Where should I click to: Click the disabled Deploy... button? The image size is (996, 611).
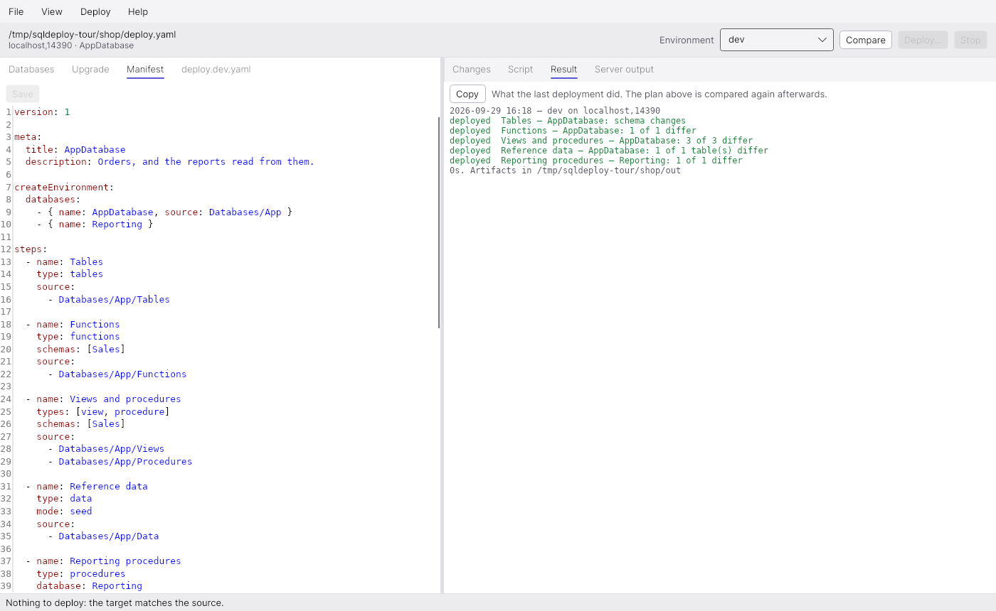923,40
